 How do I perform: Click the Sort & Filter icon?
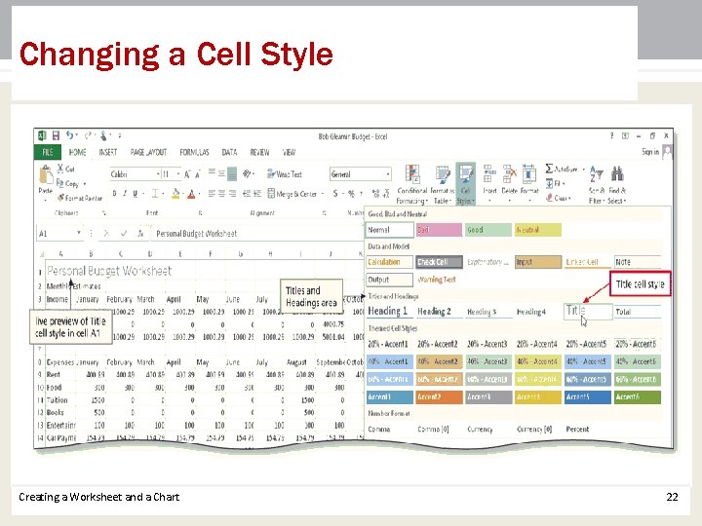[x=597, y=174]
